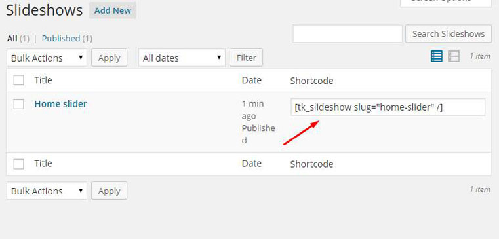The width and height of the screenshot is (499, 239).
Task: Tick the Home slider row checkbox
Action: click(19, 104)
